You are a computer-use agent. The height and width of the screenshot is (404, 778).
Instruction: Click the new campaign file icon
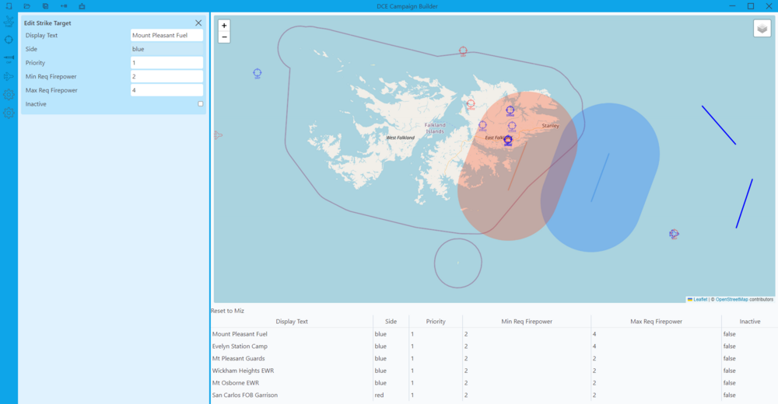9,6
